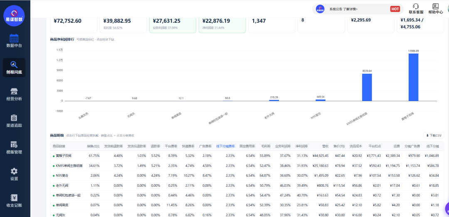Go to 经营分析 in the sidebar
Viewport: 449px width, 217px height.
[14, 94]
